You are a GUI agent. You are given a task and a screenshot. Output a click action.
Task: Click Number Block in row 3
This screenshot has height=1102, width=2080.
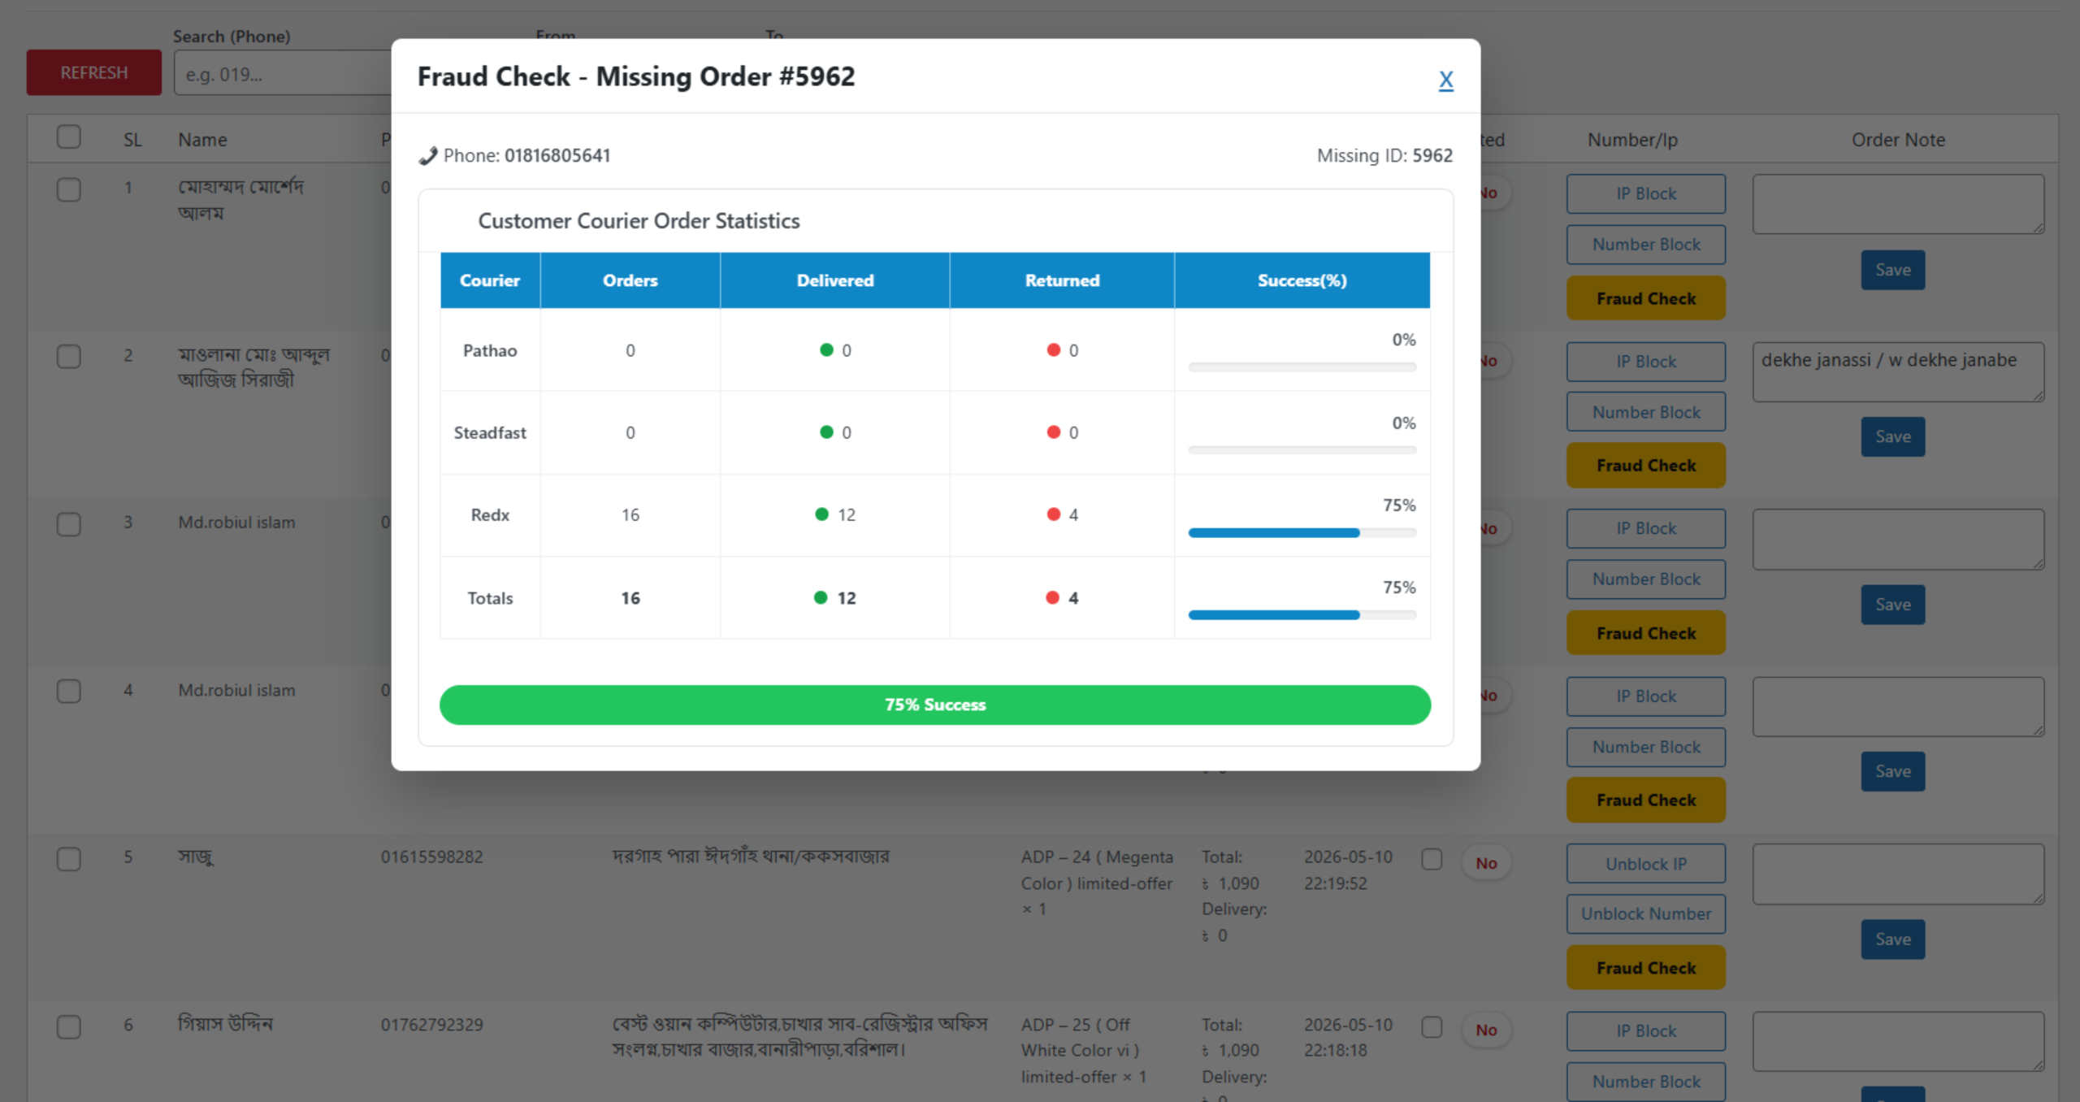pos(1646,579)
